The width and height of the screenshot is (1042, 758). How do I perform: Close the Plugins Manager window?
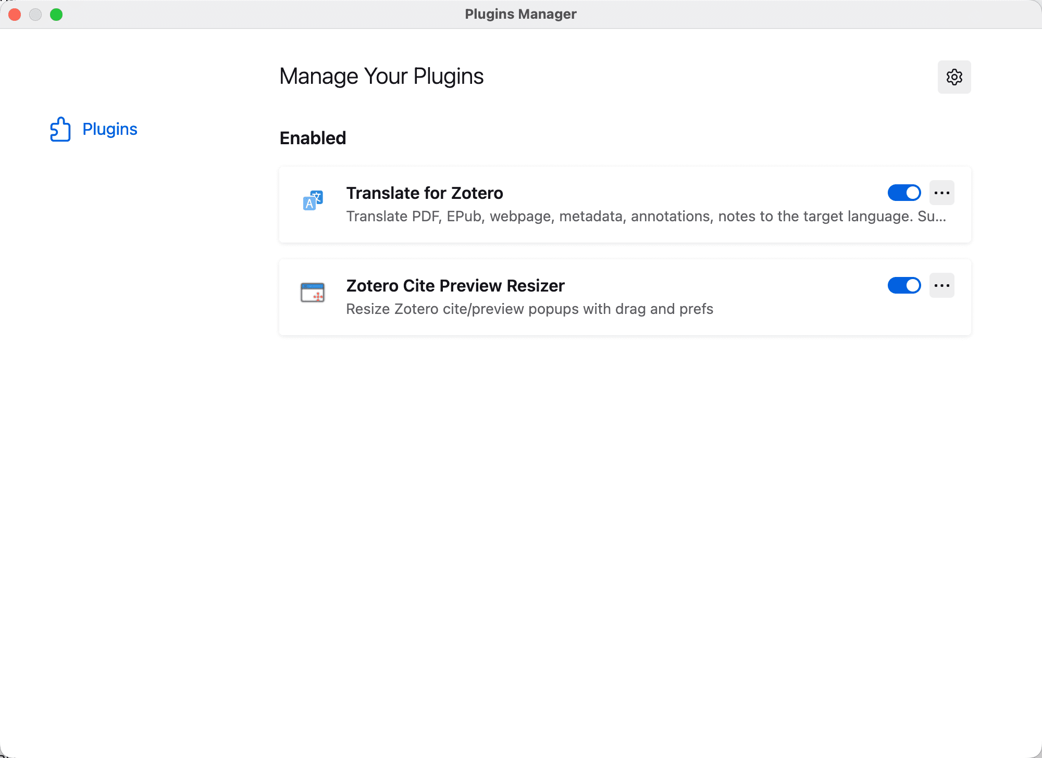pos(15,15)
